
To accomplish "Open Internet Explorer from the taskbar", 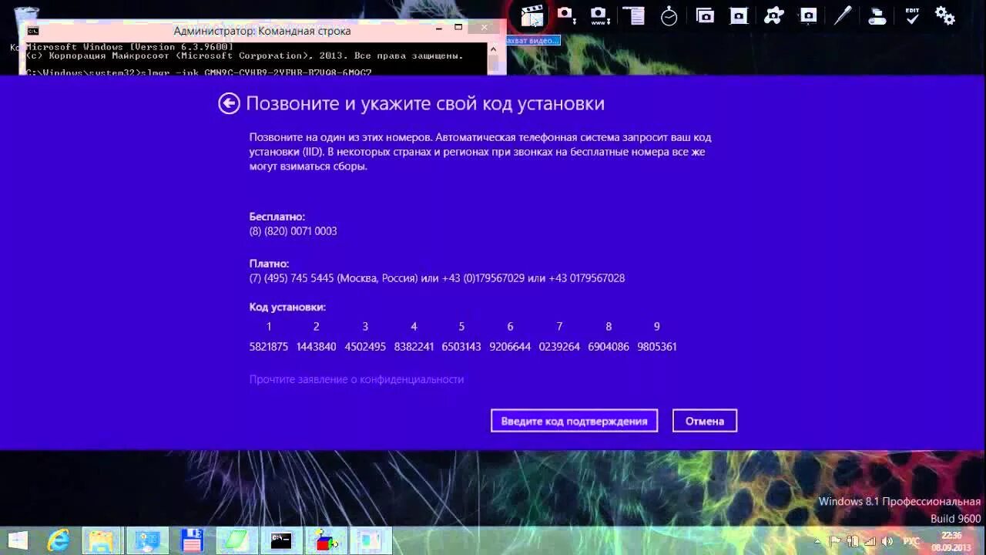I will pyautogui.click(x=59, y=540).
